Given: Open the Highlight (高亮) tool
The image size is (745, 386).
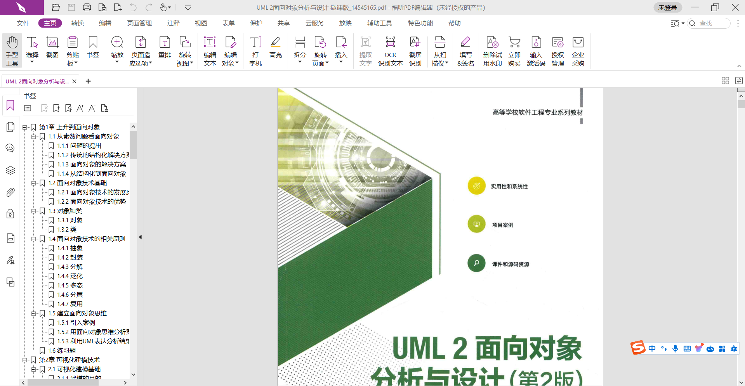Looking at the screenshot, I should (275, 47).
